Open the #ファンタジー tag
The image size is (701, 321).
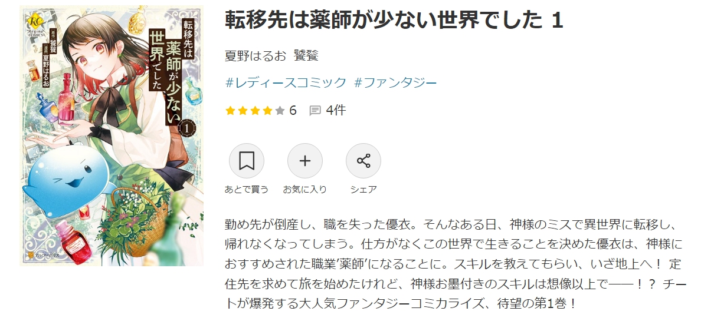(395, 82)
